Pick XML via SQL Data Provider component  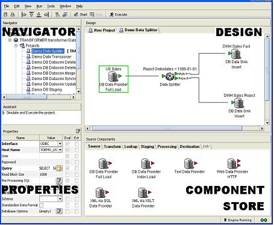click(101, 198)
